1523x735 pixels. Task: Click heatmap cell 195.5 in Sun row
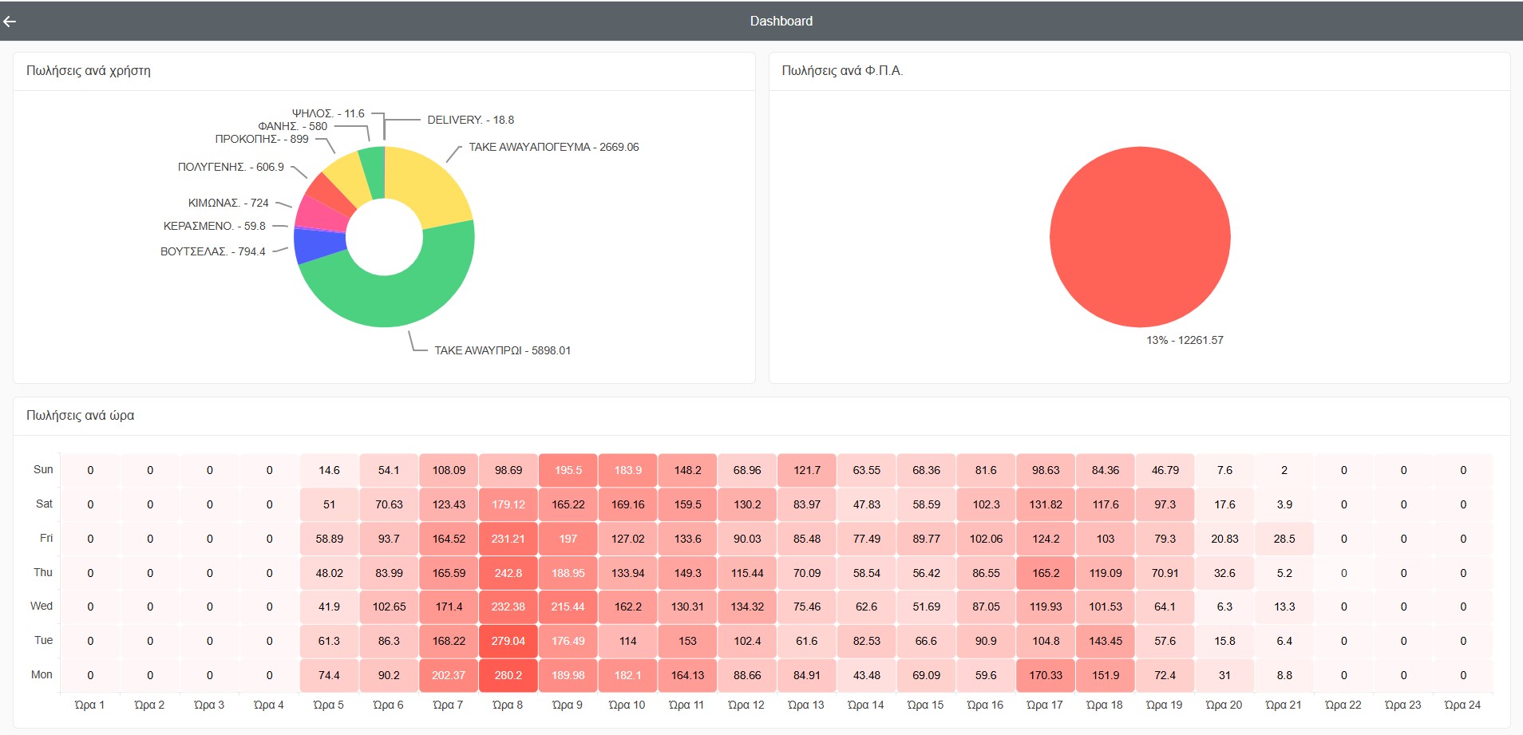click(568, 470)
